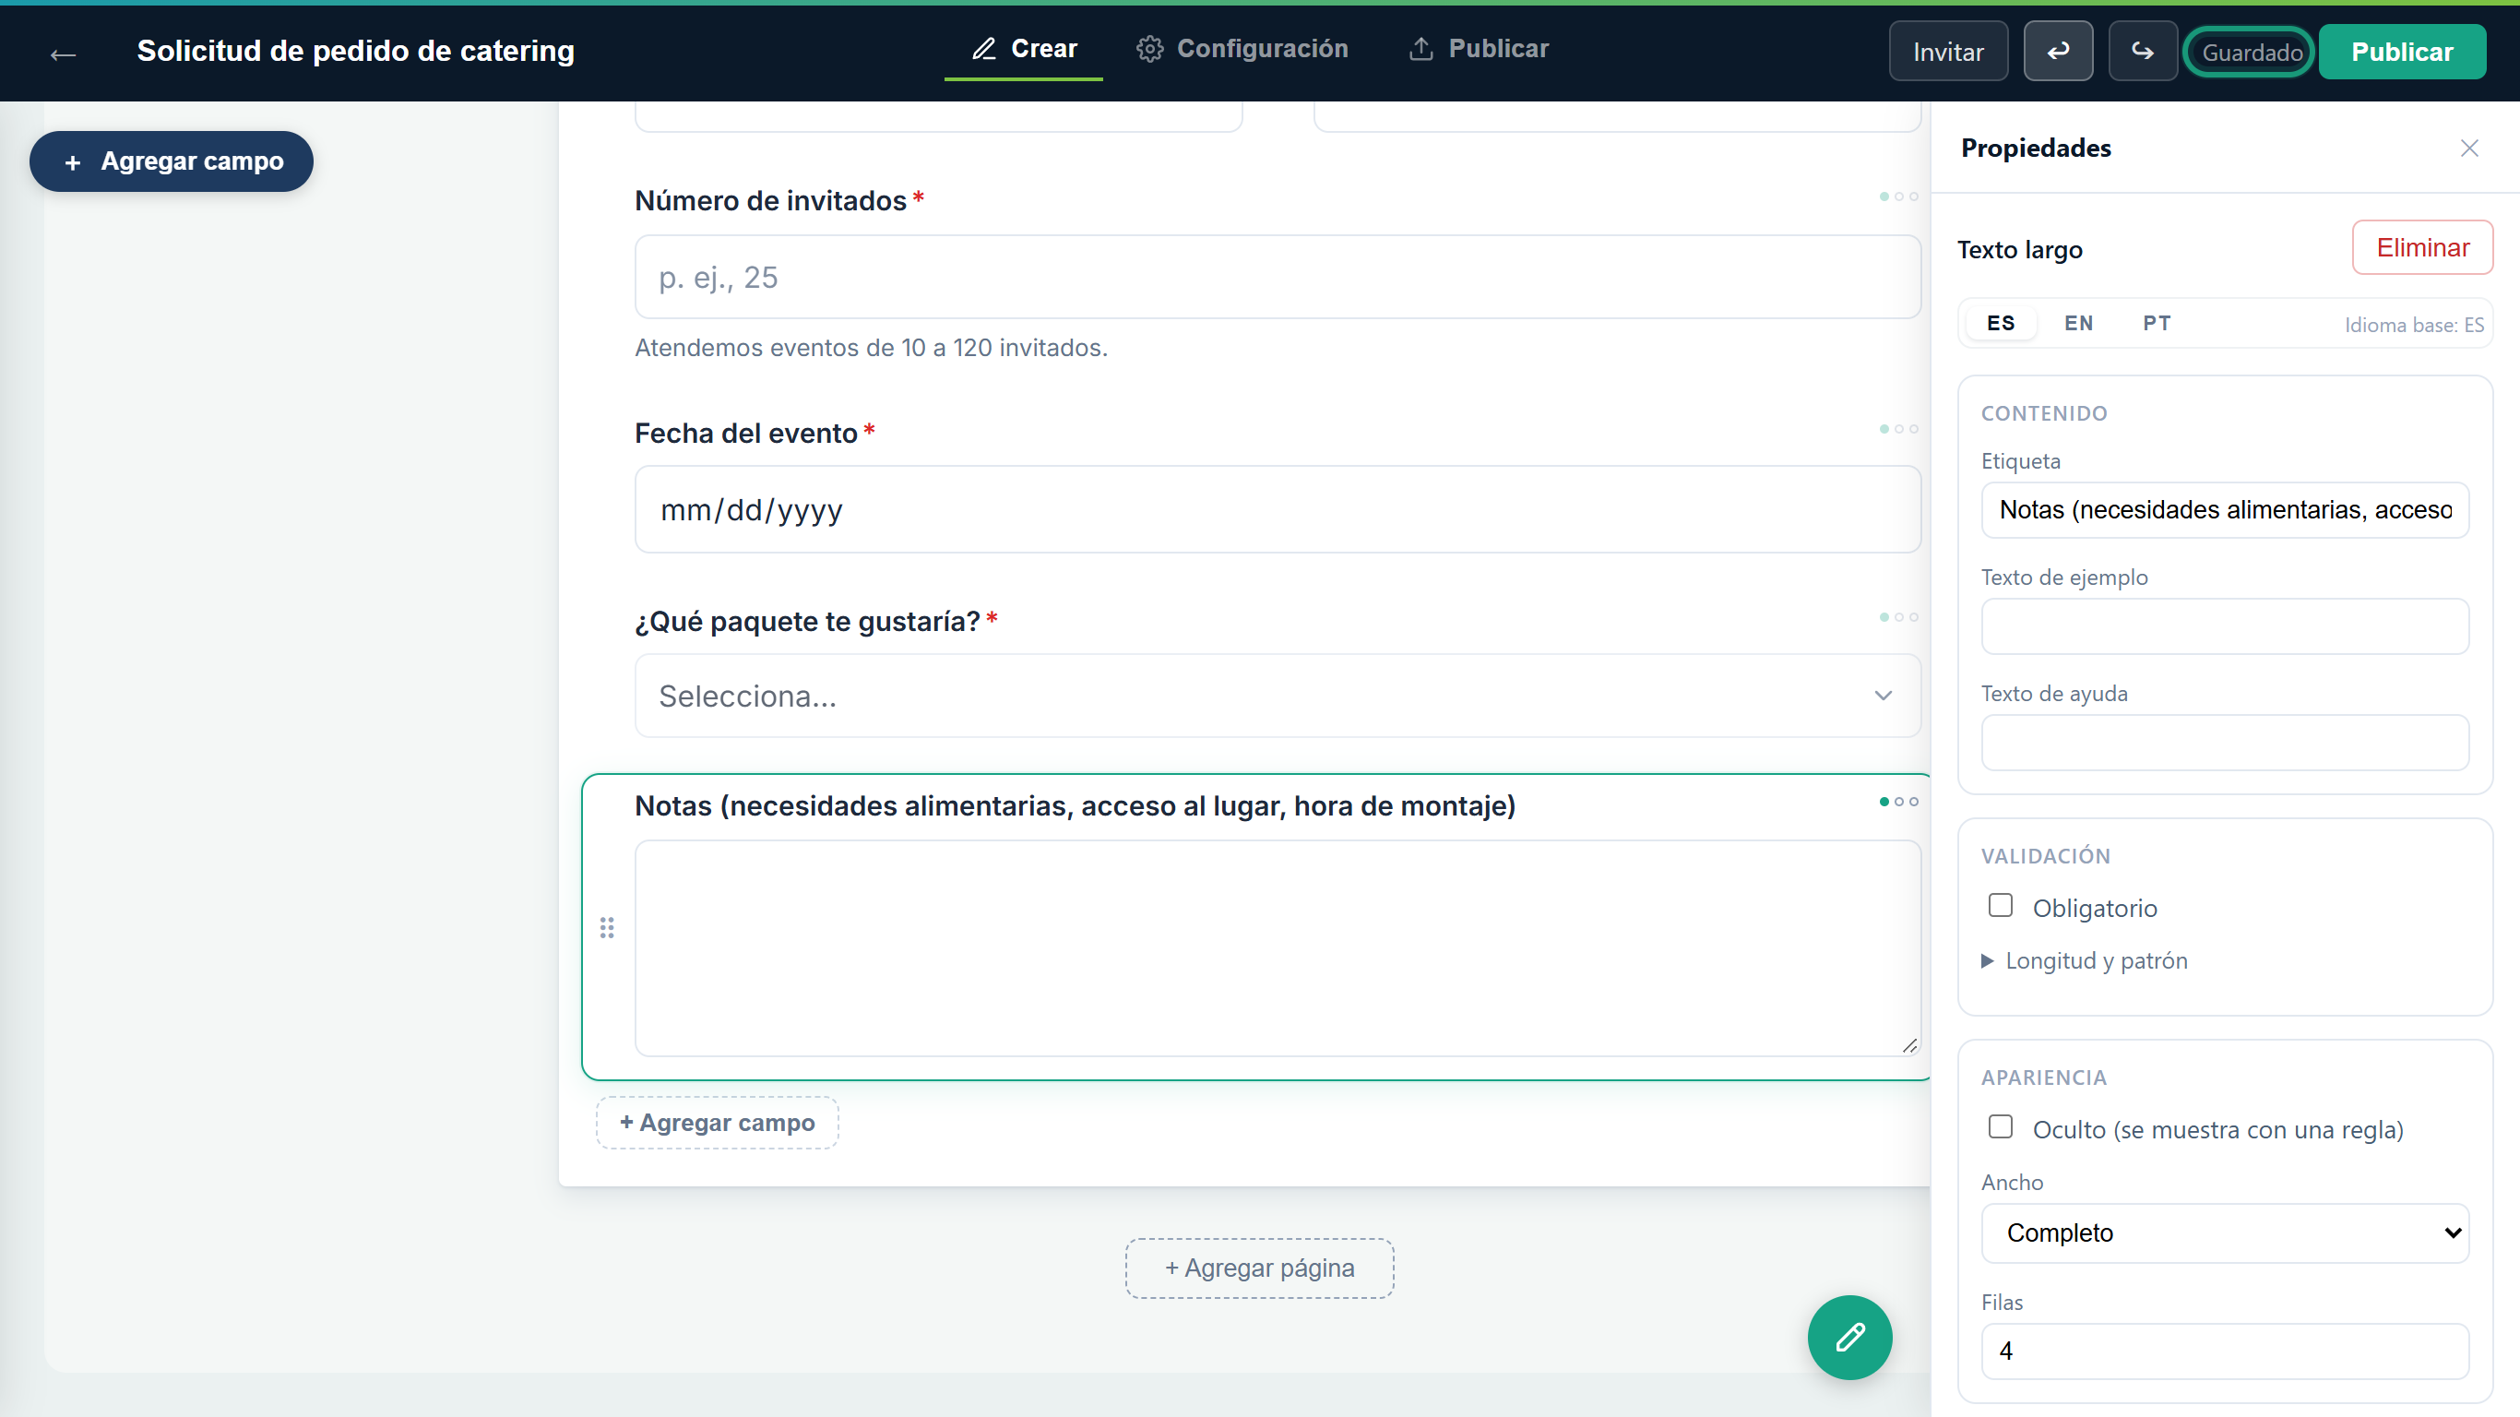The width and height of the screenshot is (2520, 1417).
Task: Expand Longitud y patrón section
Action: [x=2085, y=961]
